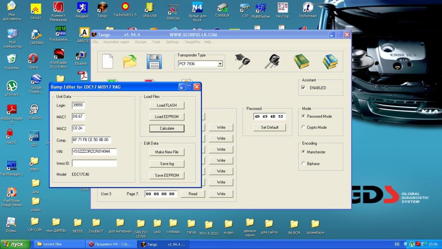Click the VIN input field
The height and width of the screenshot is (249, 442).
(94, 152)
